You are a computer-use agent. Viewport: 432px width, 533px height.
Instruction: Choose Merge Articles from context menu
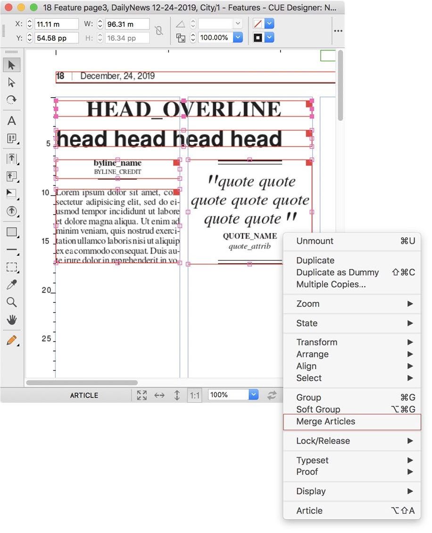tap(326, 422)
